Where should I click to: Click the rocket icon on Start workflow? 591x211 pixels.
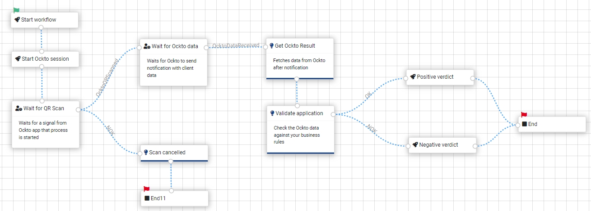(x=17, y=20)
